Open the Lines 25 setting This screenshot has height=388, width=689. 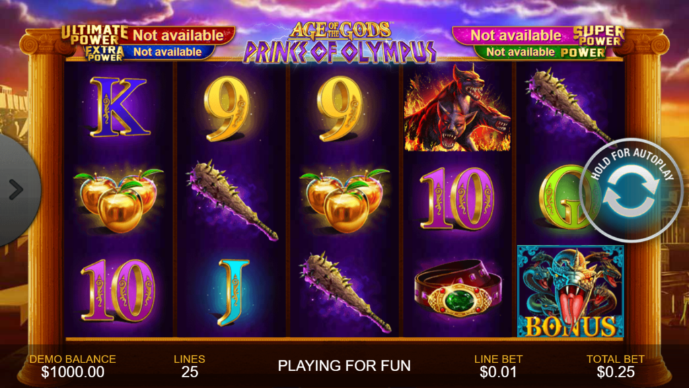pos(189,366)
